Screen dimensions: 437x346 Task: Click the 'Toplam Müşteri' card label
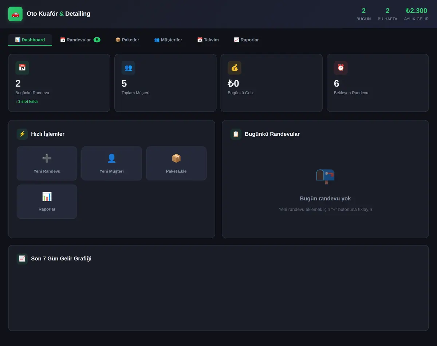pyautogui.click(x=135, y=93)
